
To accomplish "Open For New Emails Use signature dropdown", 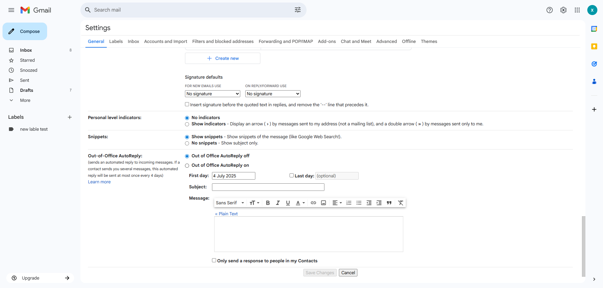I will [213, 94].
